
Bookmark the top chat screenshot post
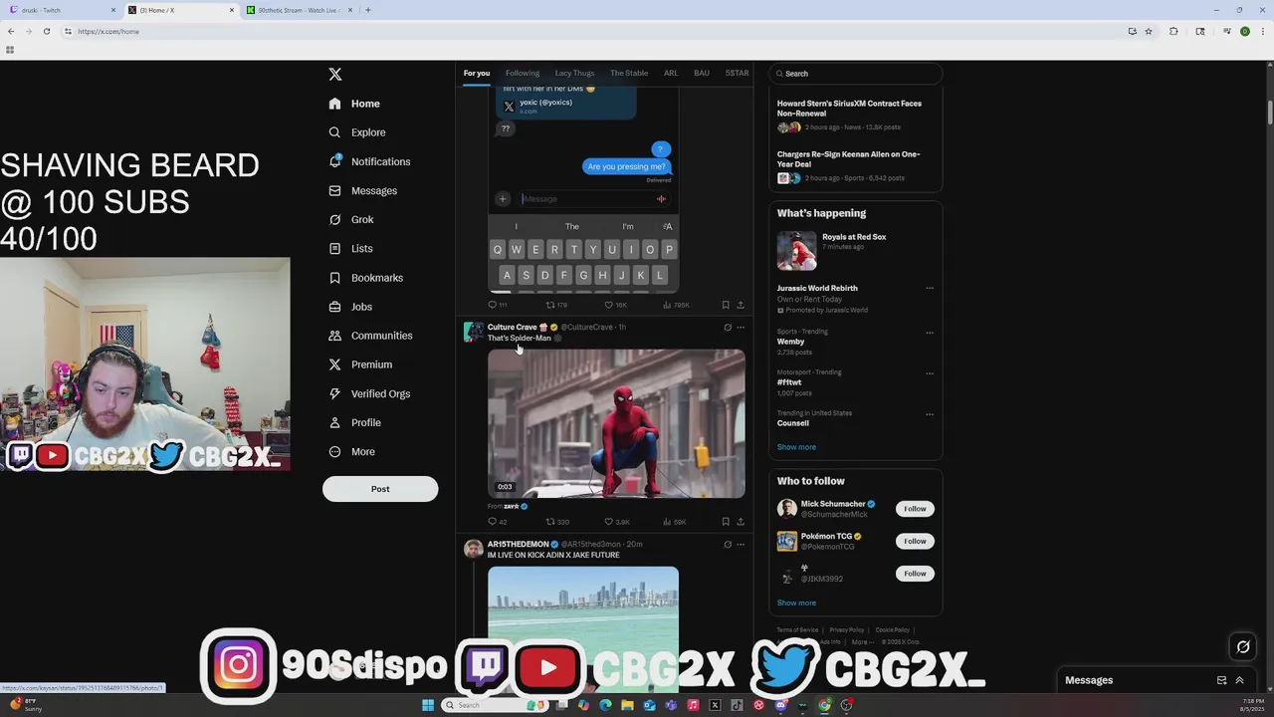(x=726, y=305)
